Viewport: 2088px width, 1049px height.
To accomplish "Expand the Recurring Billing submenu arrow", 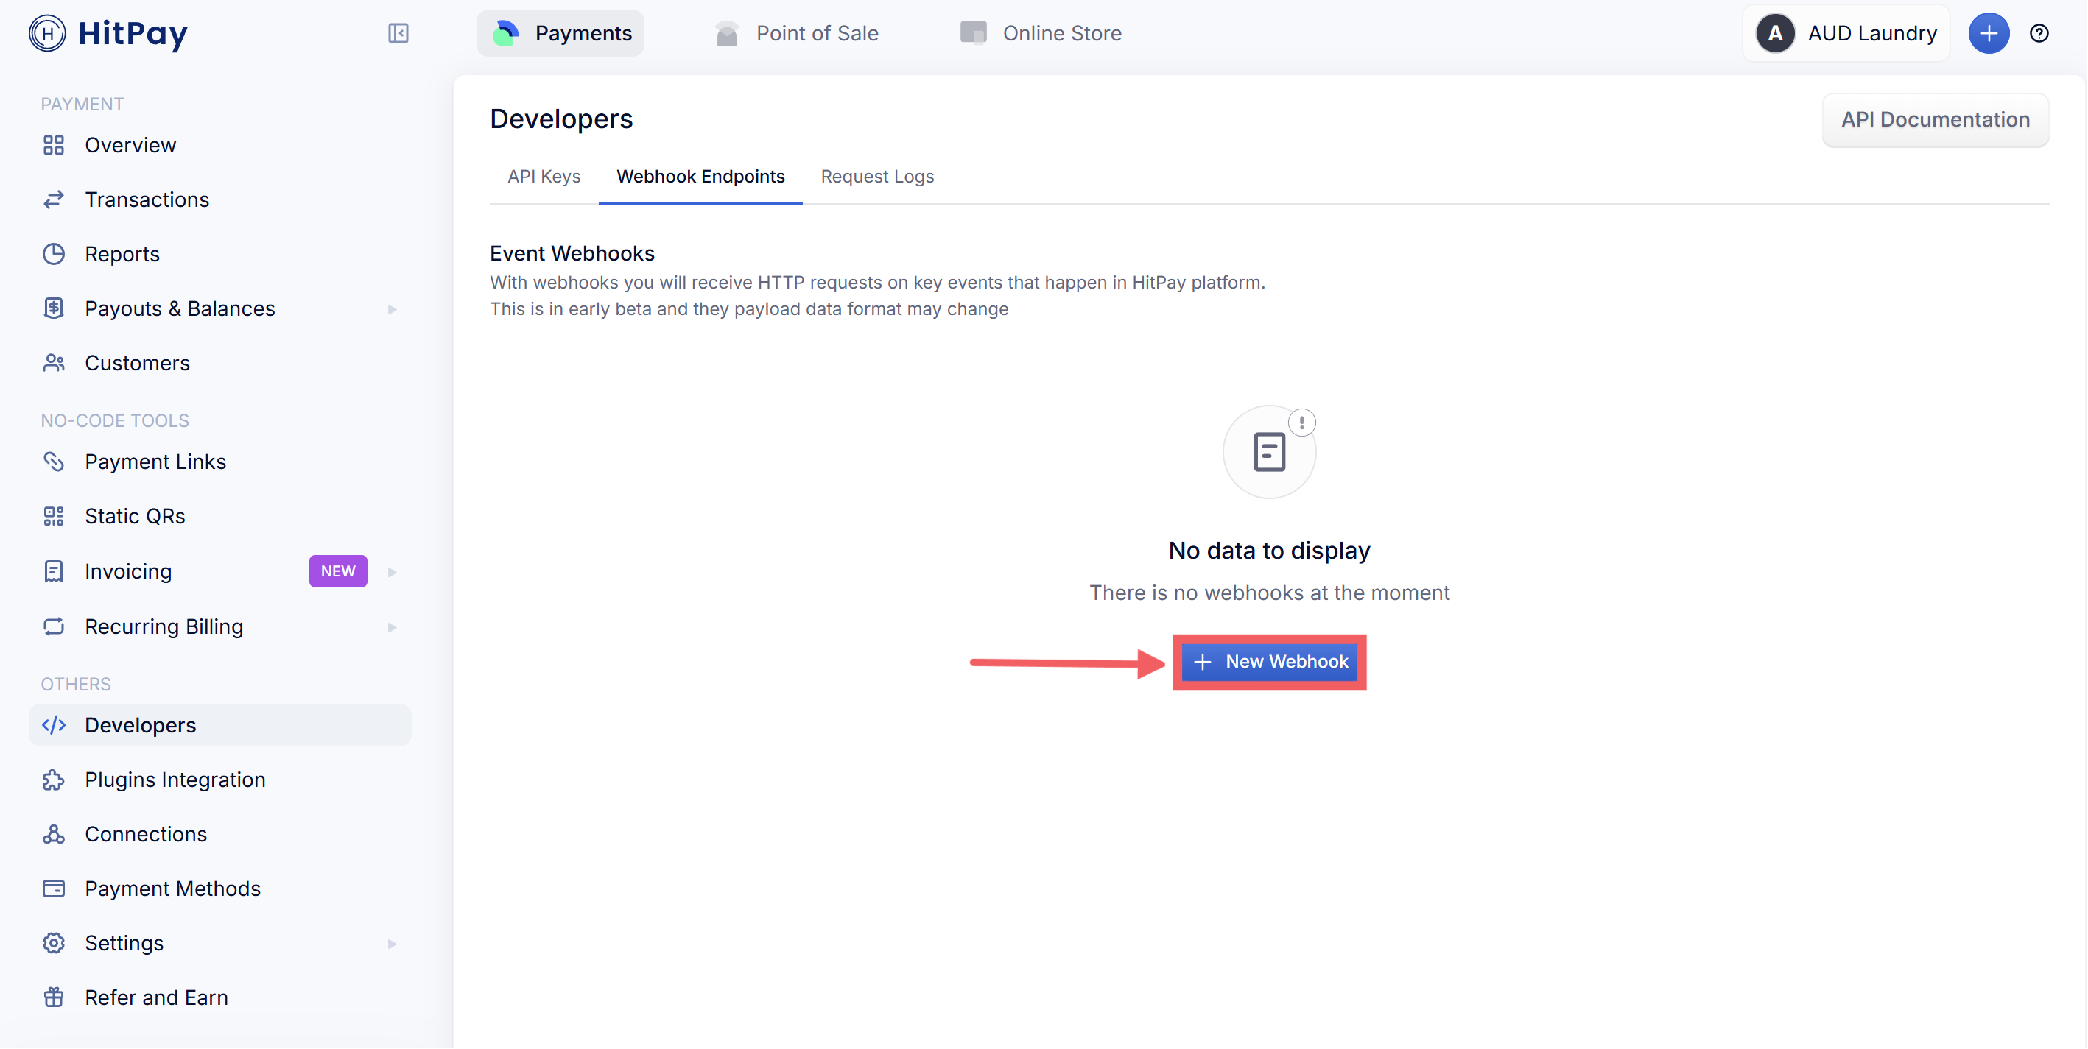I will pos(393,627).
